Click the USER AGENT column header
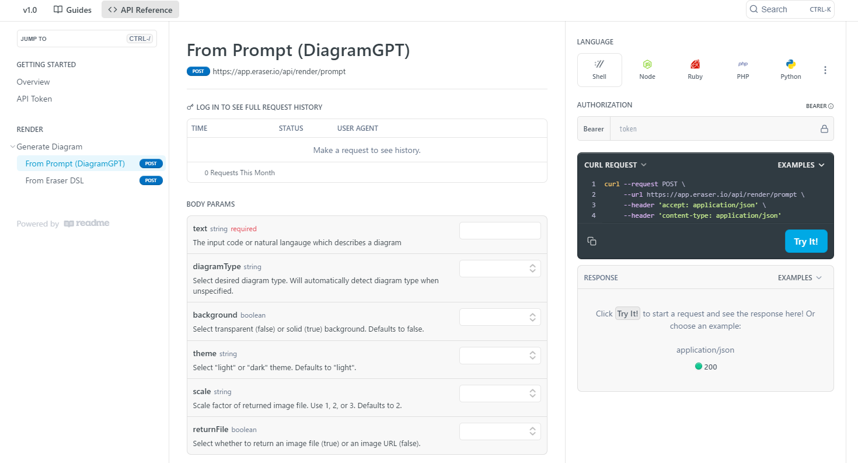The height and width of the screenshot is (463, 858). click(358, 128)
